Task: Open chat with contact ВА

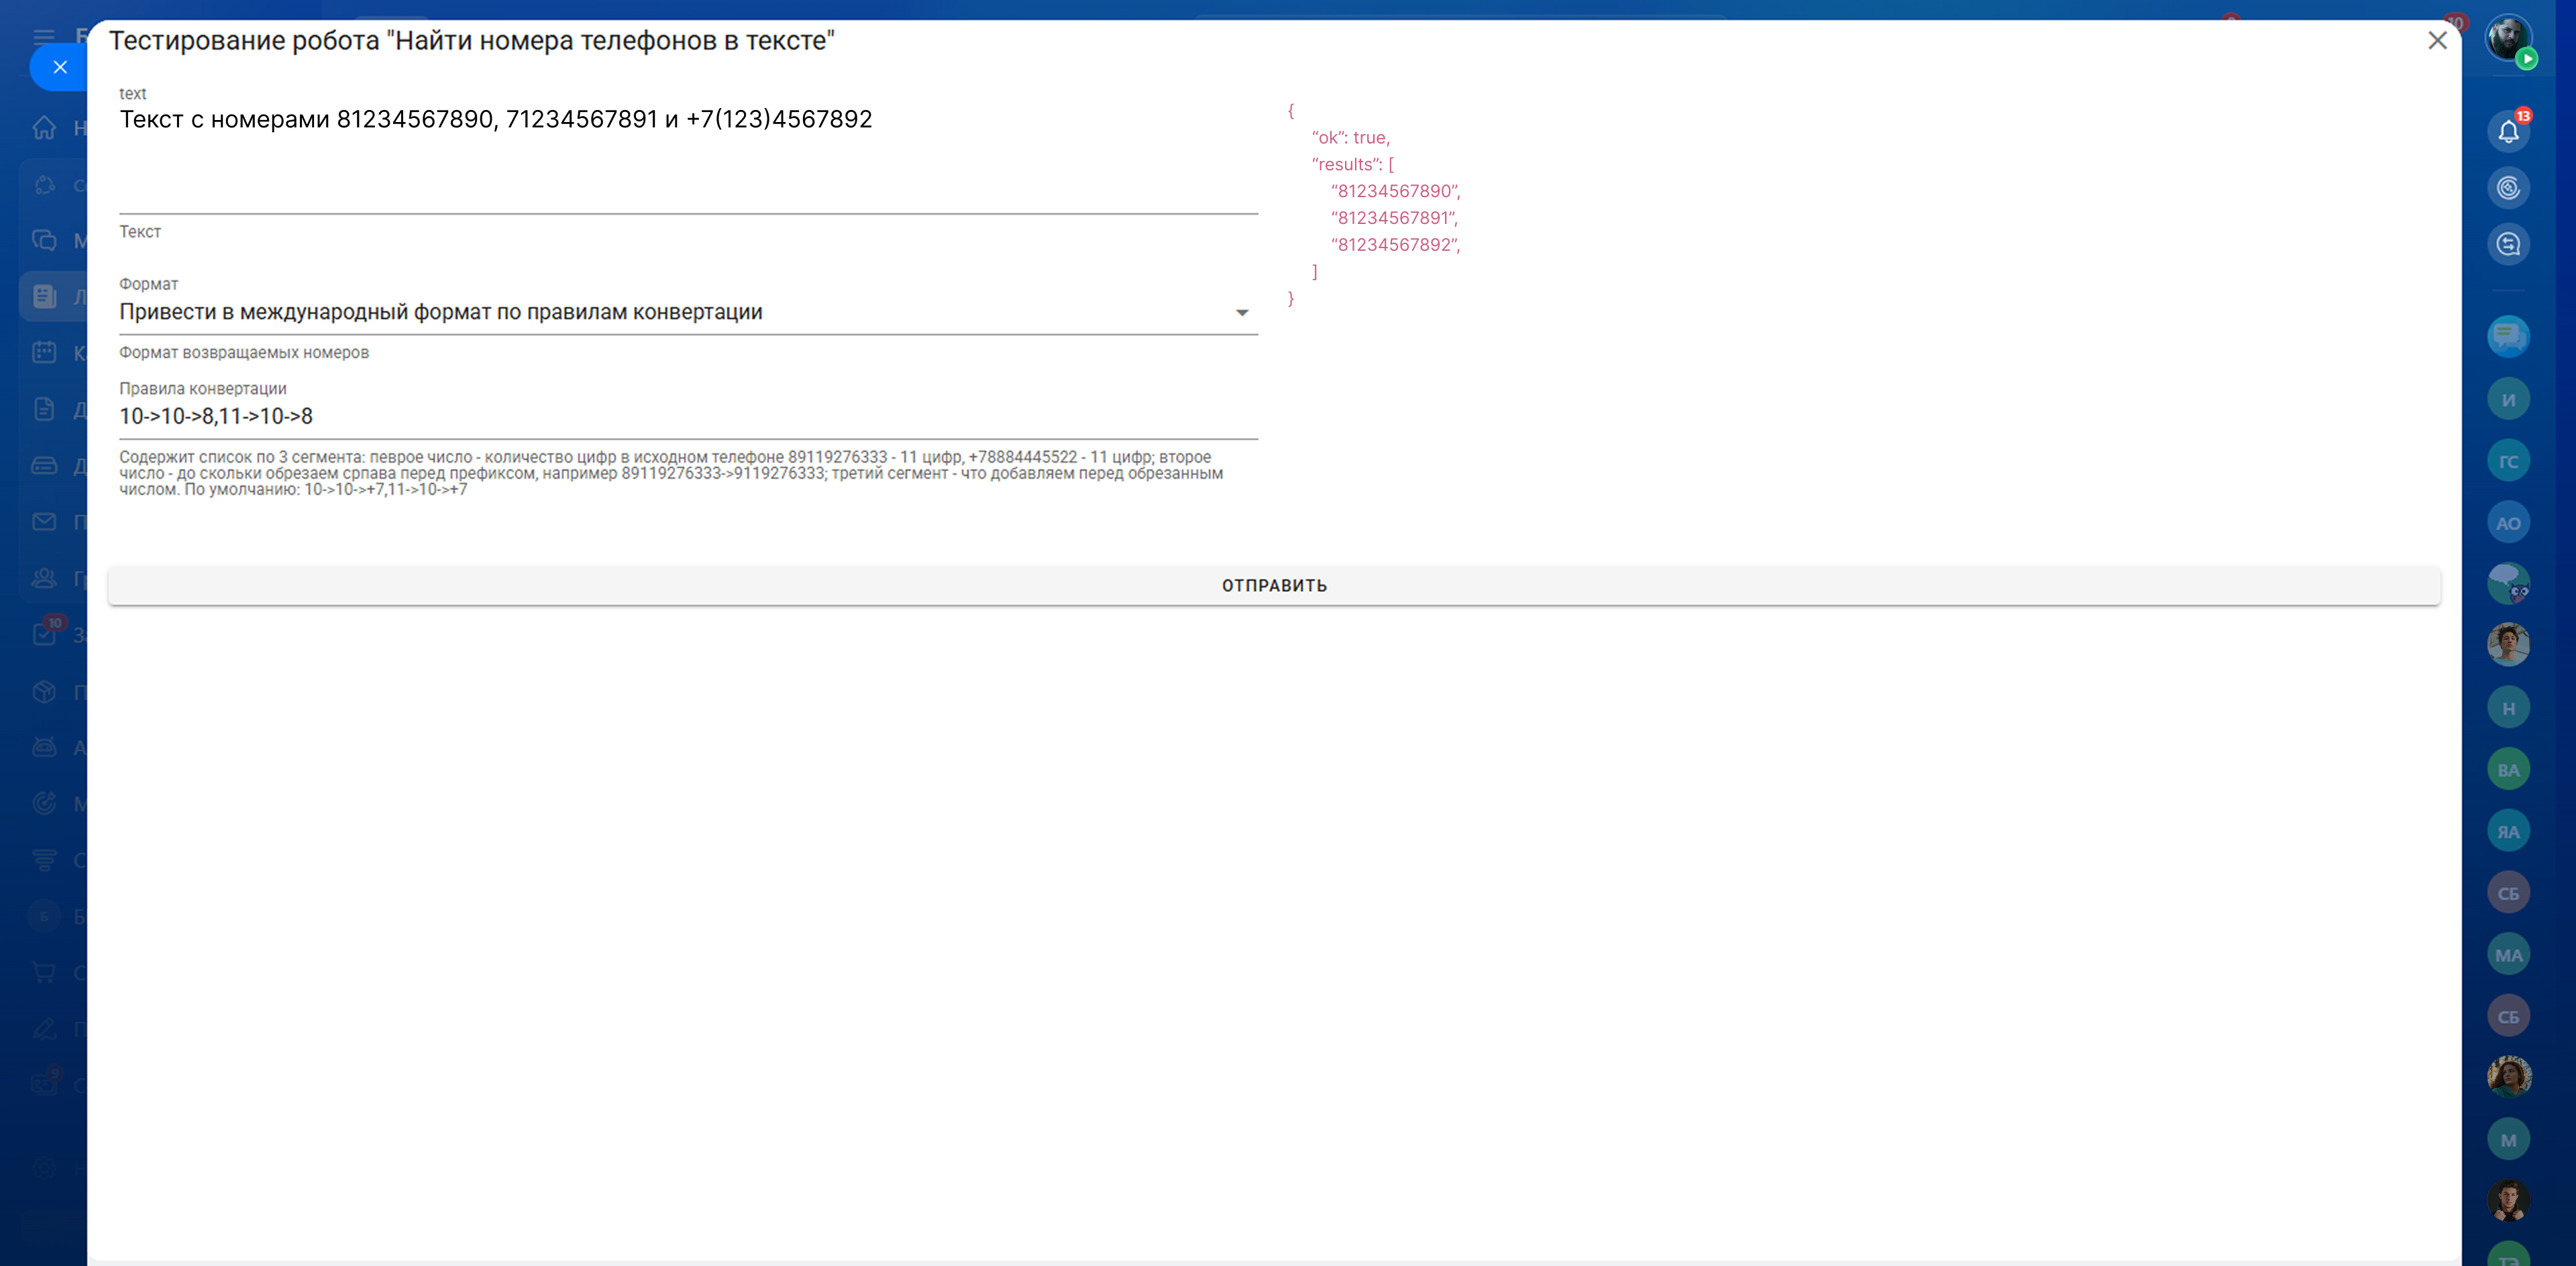Action: [x=2508, y=769]
